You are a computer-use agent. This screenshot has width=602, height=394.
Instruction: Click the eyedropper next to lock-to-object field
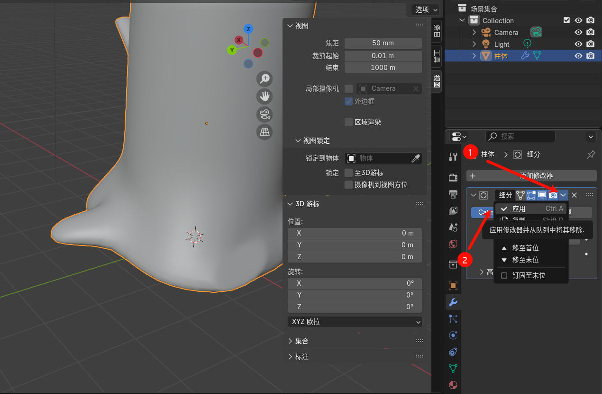pyautogui.click(x=416, y=158)
